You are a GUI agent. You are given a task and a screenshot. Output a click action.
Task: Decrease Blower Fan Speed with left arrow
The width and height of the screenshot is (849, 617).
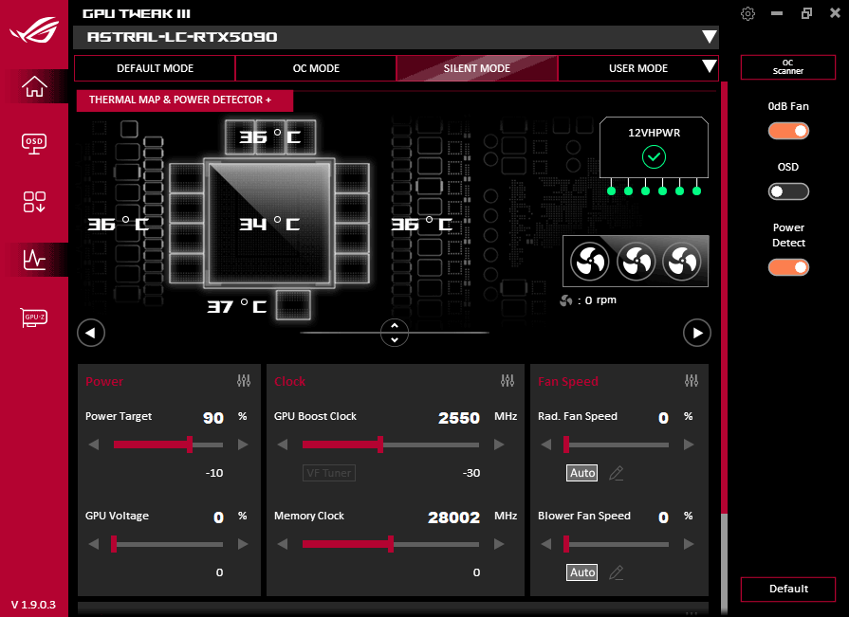tap(545, 544)
